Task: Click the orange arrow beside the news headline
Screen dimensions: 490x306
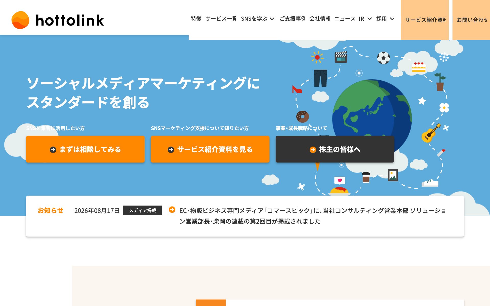Action: point(172,210)
